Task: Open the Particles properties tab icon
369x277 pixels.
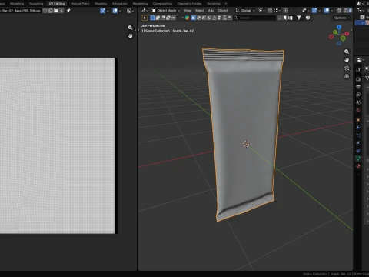Action: [x=358, y=135]
